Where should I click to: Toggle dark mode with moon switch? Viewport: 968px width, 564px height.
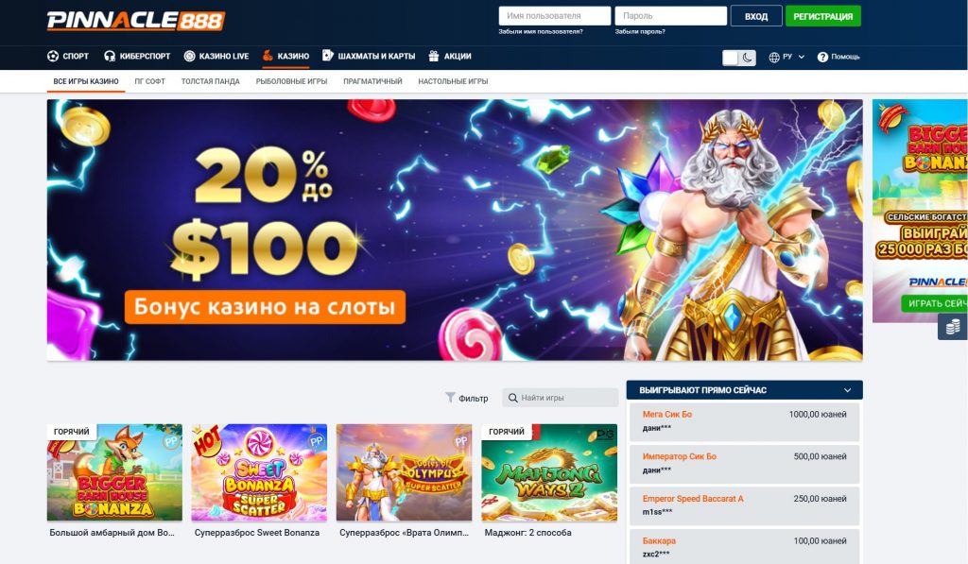739,58
